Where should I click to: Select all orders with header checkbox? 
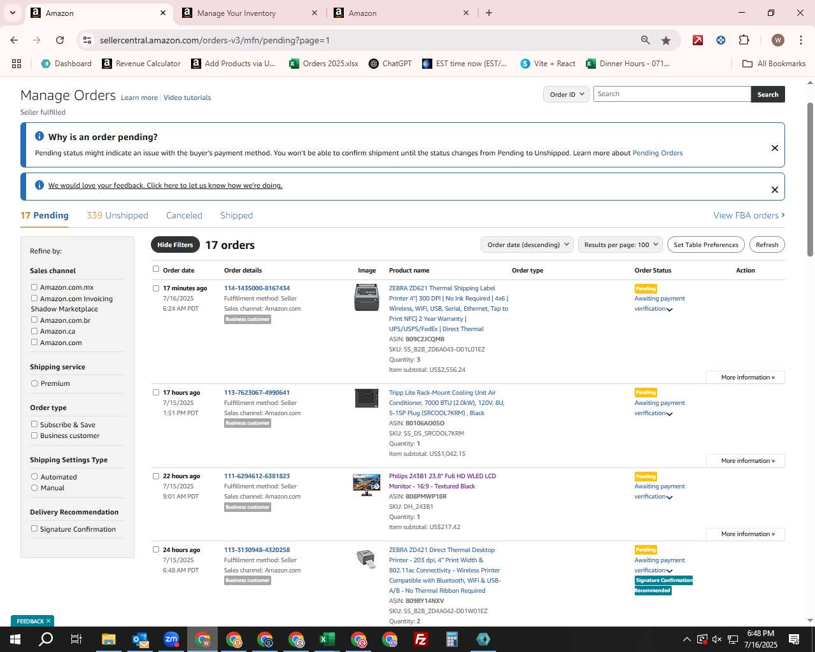pos(156,269)
